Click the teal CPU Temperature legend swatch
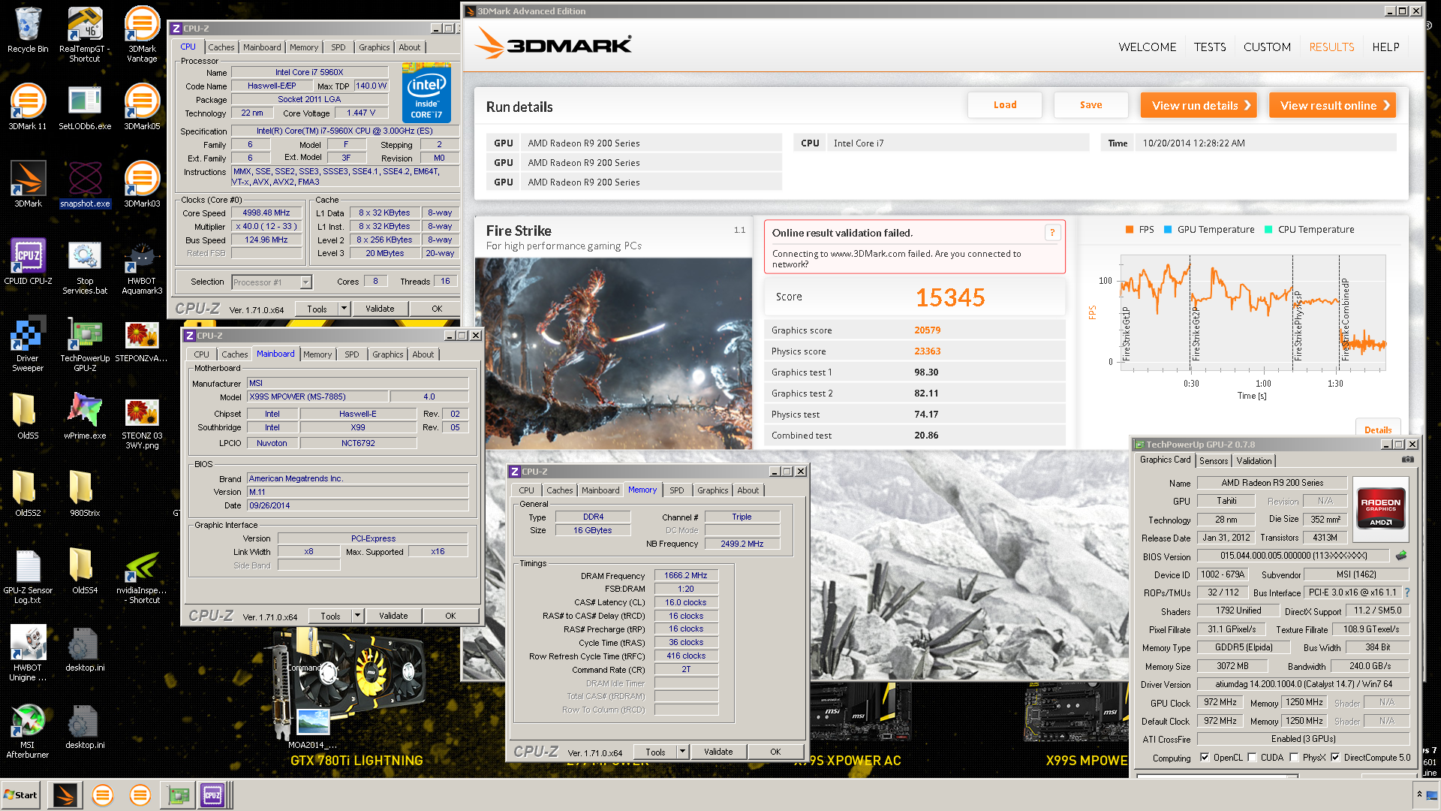This screenshot has height=811, width=1441. pyautogui.click(x=1268, y=230)
